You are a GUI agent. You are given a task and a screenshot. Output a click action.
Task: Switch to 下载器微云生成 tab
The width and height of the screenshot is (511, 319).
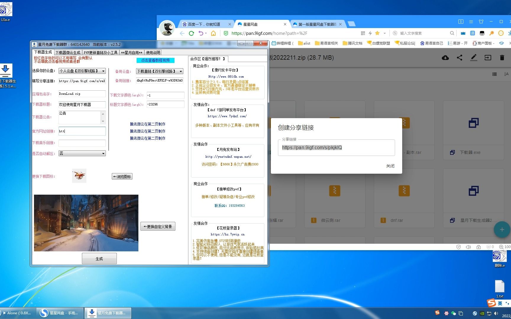68,53
